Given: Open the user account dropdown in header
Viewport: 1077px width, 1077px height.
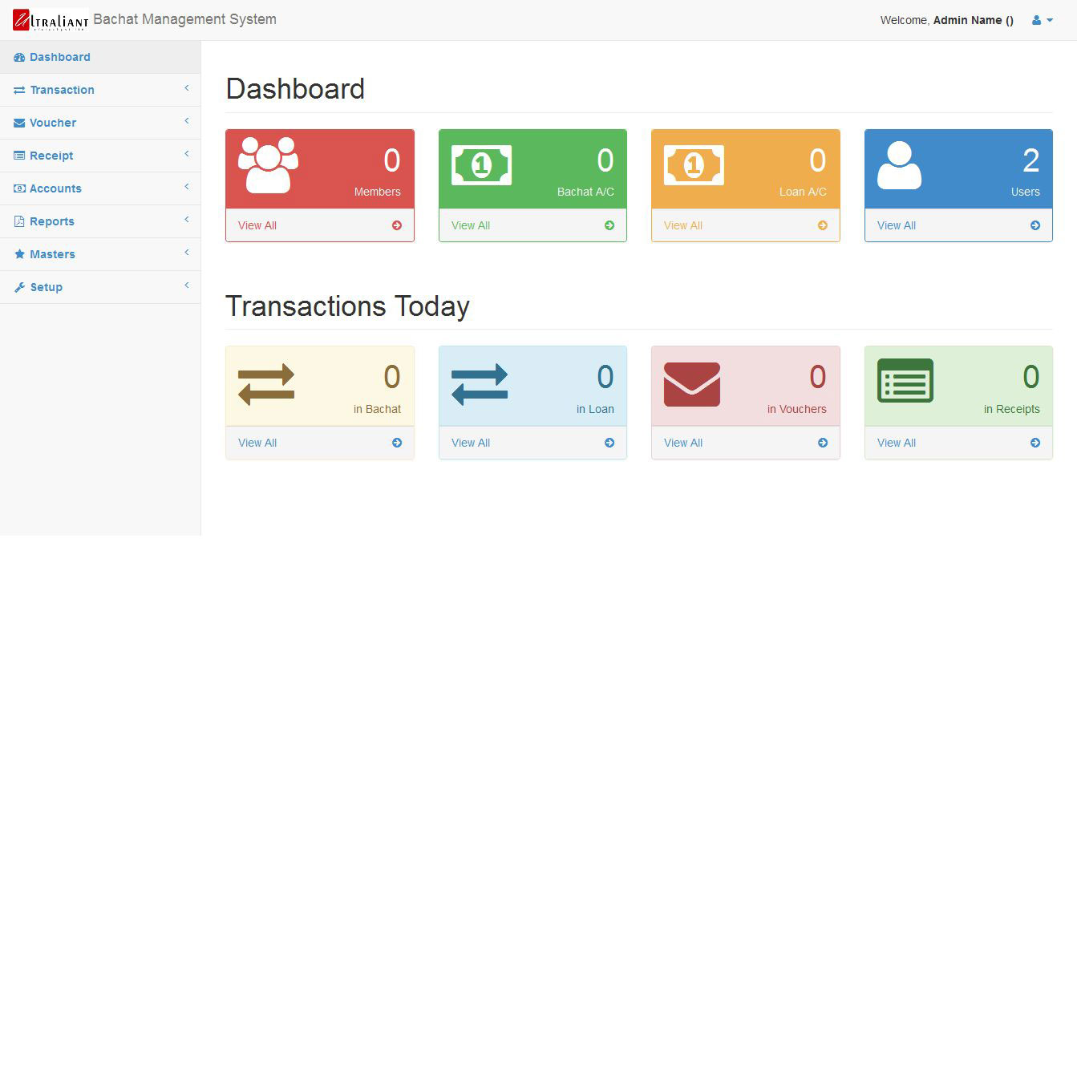Looking at the screenshot, I should point(1042,20).
